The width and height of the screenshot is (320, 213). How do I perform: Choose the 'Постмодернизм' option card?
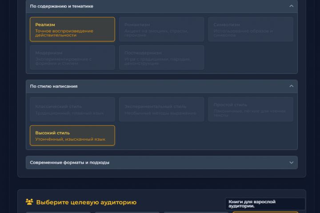(161, 58)
